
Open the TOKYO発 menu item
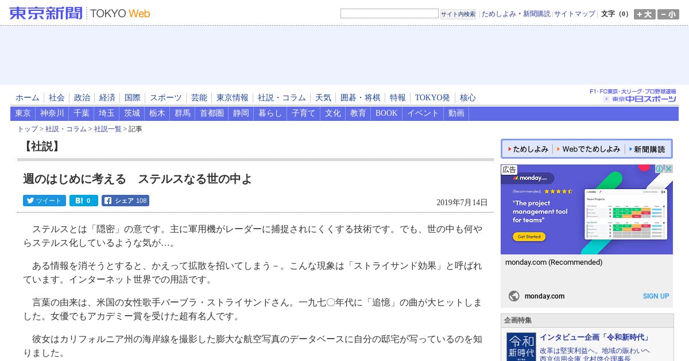tap(433, 98)
